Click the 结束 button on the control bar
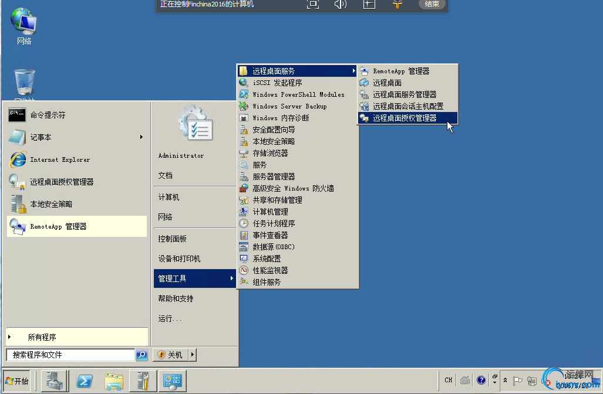603x394 pixels. [432, 4]
